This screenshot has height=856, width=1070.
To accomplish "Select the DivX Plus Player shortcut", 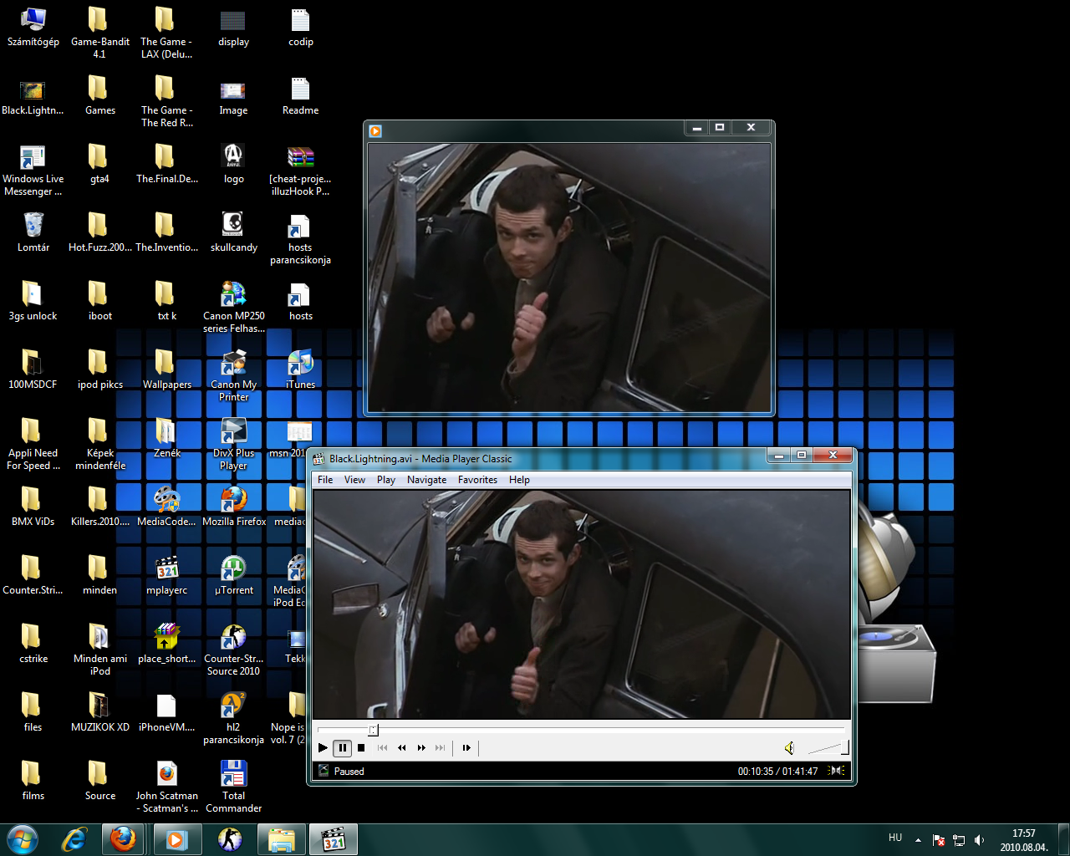I will point(234,445).
